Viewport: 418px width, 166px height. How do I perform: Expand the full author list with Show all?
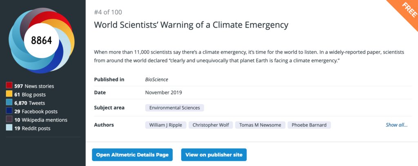tap(396, 125)
